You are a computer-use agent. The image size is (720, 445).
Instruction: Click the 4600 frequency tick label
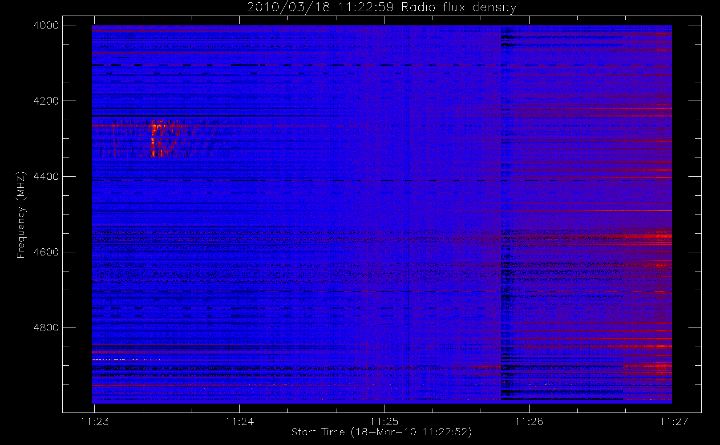[x=46, y=252]
